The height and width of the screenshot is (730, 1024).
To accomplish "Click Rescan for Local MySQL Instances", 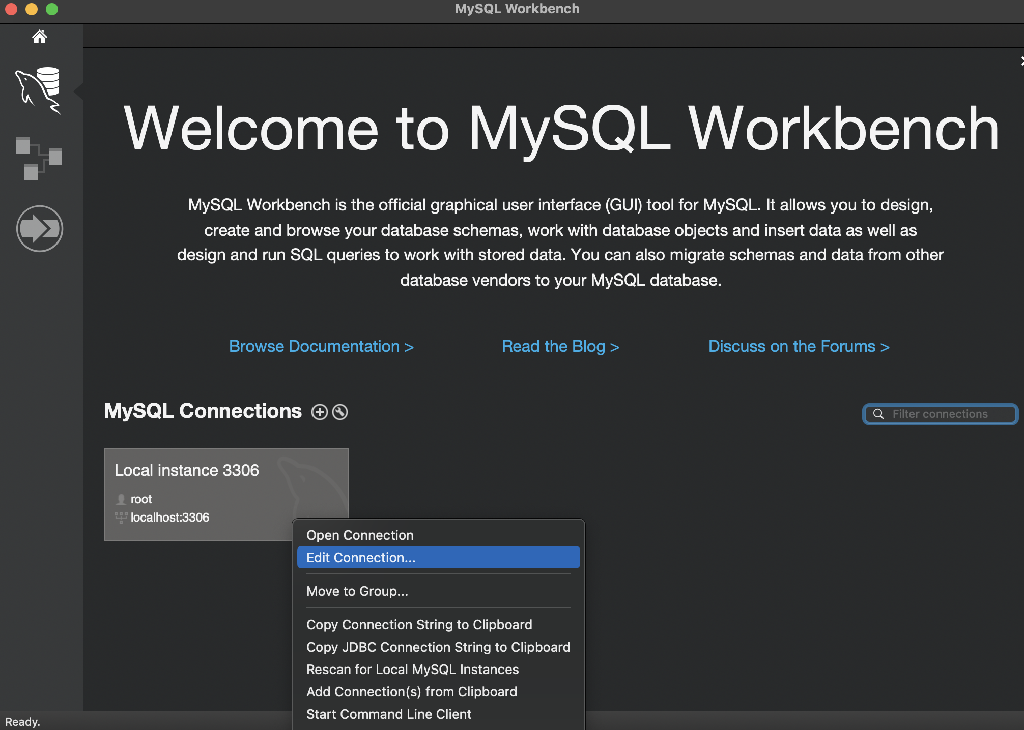I will (x=412, y=670).
